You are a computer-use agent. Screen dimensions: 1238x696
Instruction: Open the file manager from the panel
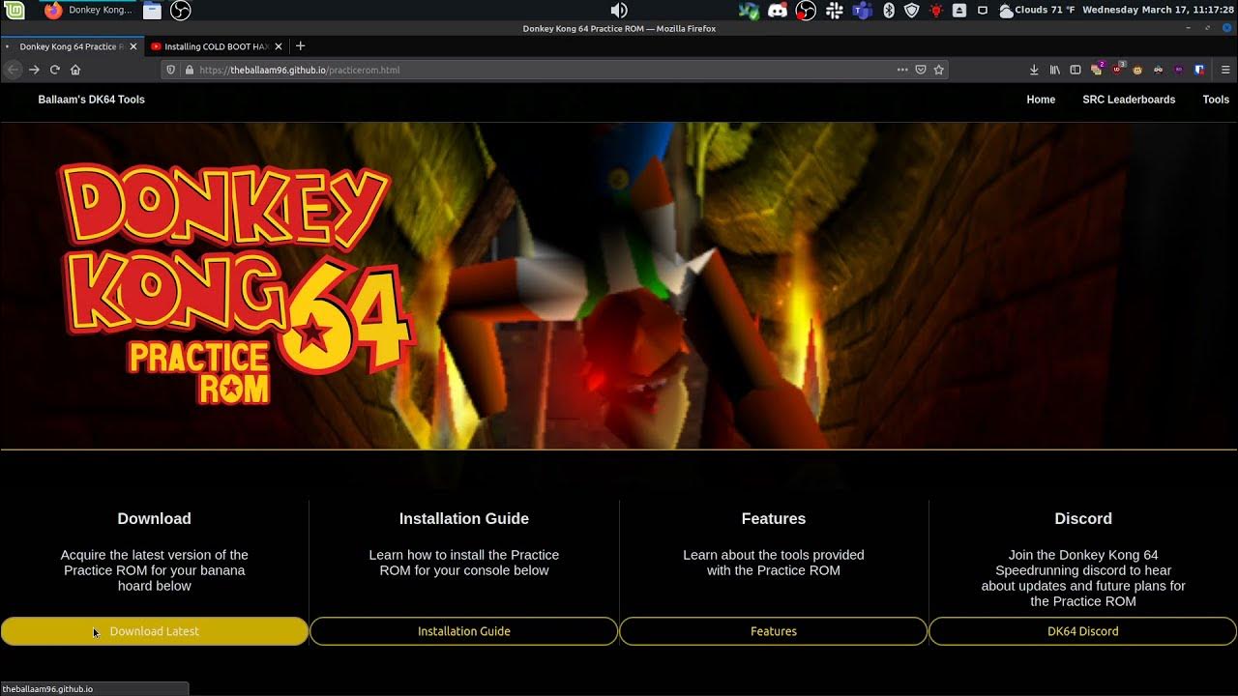pyautogui.click(x=152, y=10)
